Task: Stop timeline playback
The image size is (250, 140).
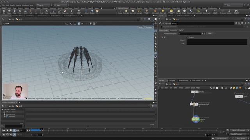Action: coord(11,130)
